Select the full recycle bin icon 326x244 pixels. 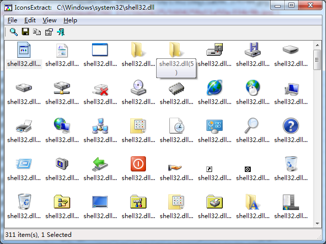click(x=24, y=202)
